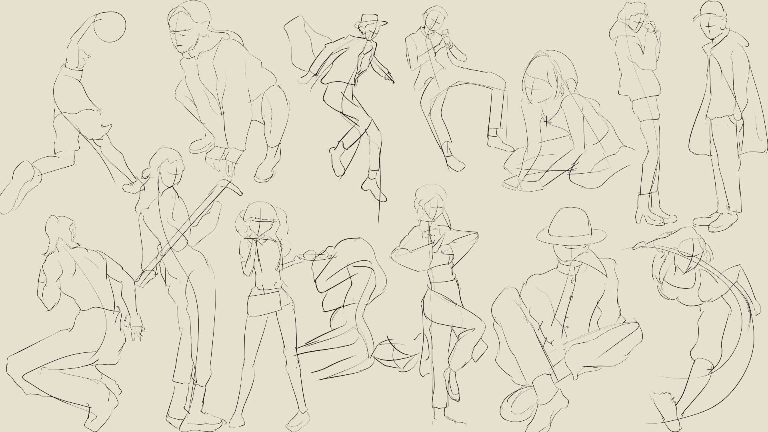Click the ball held by the leaping figure
The image size is (768, 432).
point(110,27)
